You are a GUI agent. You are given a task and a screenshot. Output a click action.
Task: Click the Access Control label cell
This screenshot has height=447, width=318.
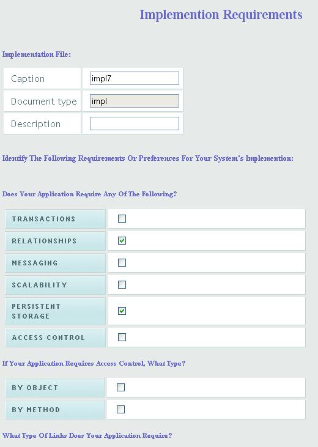(x=55, y=338)
